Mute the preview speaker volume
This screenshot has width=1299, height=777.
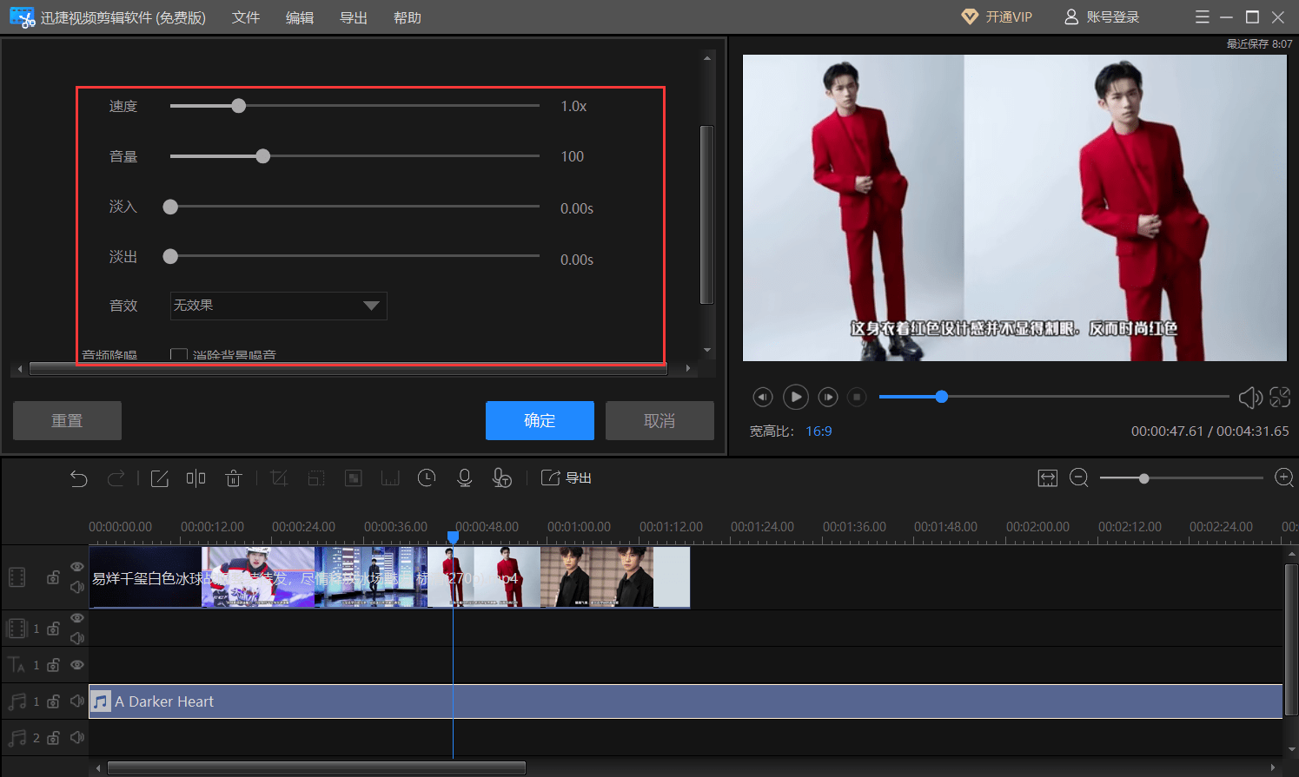pos(1250,398)
